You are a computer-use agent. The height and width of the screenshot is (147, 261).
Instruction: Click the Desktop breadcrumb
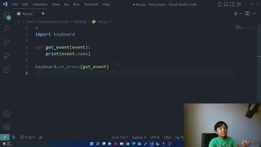pos(80,22)
